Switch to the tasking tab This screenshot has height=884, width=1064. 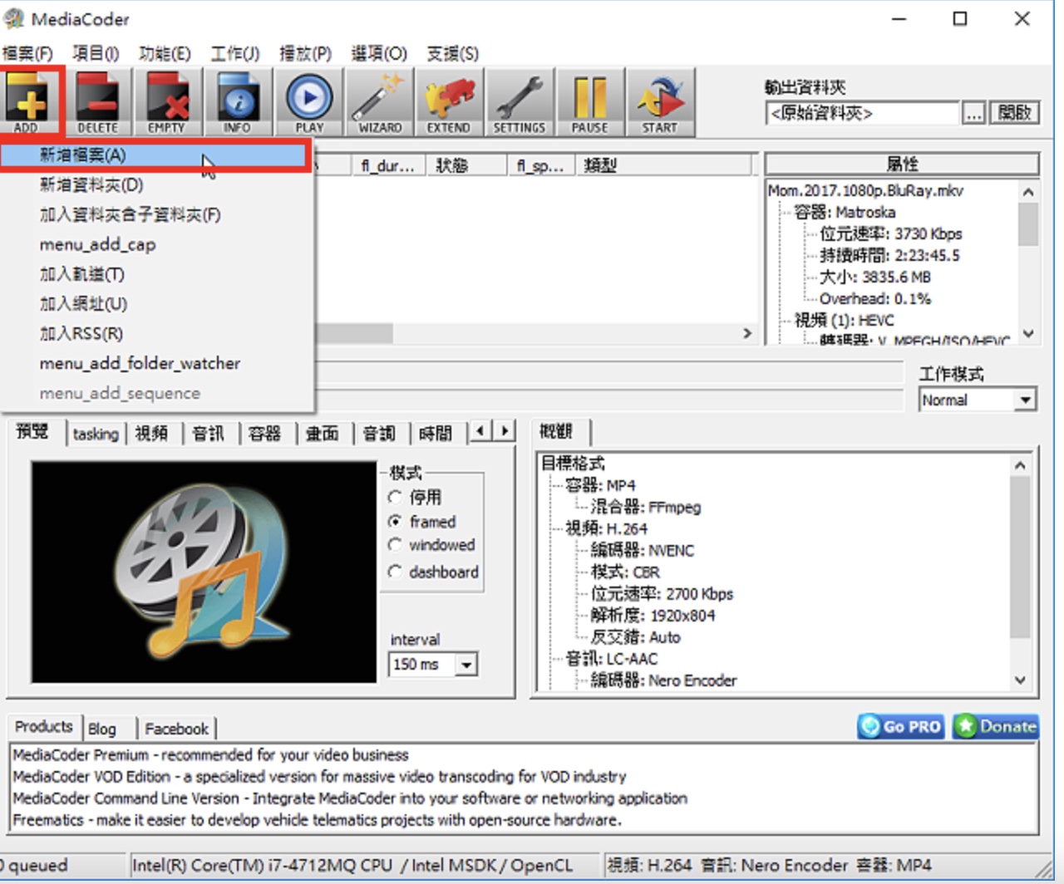point(96,433)
